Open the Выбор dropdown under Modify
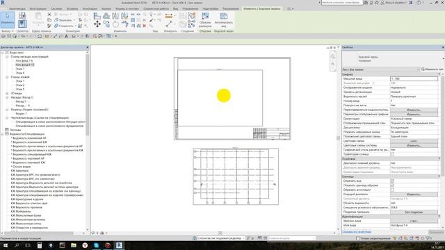This screenshot has height=250, width=445. click(x=8, y=31)
